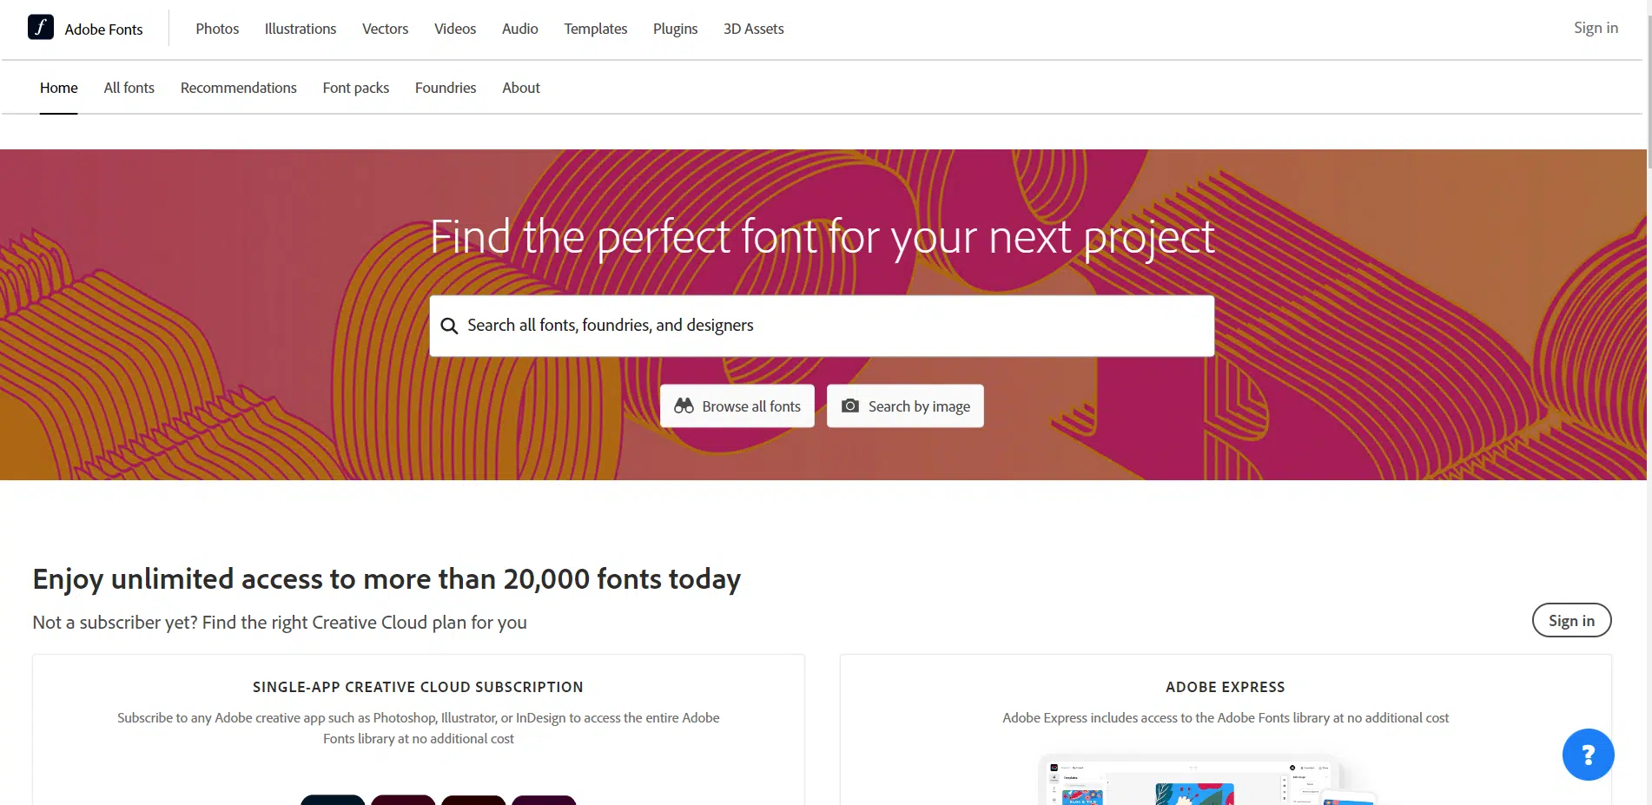Click the binoculars icon on Browse all fonts
1652x805 pixels.
click(x=684, y=406)
